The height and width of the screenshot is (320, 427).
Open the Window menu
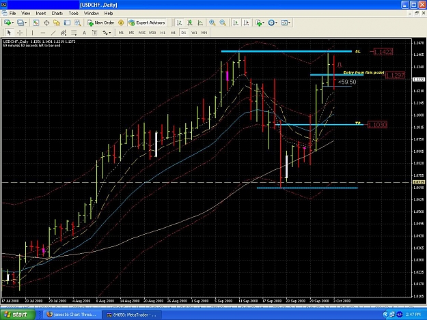[x=92, y=14]
